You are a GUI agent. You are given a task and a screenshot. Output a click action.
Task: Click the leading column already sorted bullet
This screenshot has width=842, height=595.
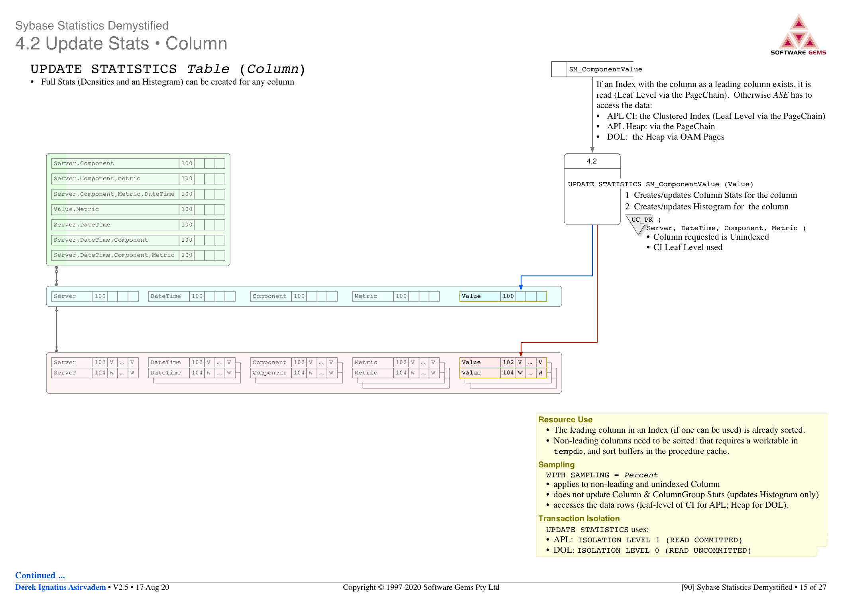coord(676,430)
